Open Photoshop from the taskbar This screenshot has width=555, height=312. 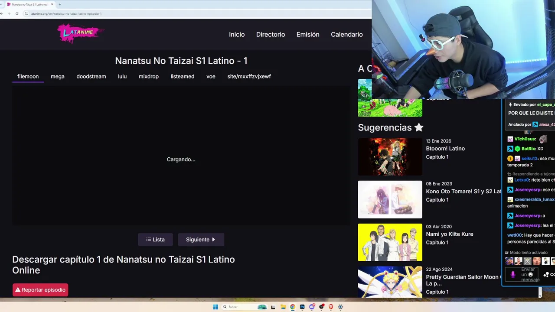coord(302,307)
